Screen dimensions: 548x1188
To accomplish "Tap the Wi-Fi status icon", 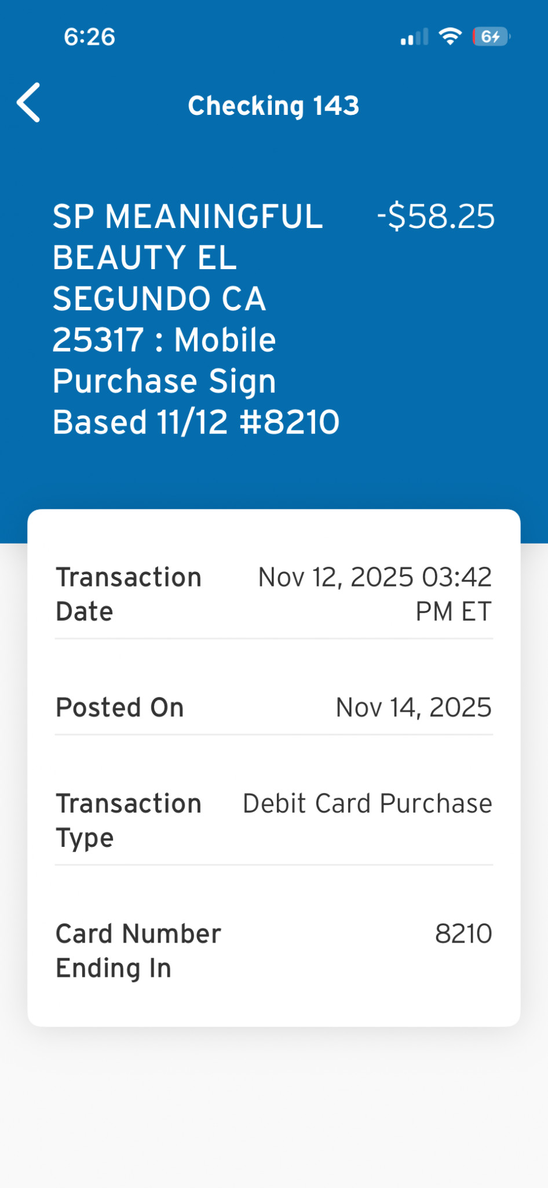I will coord(450,37).
